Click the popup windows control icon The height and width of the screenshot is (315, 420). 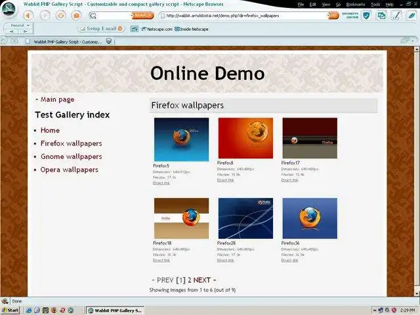click(x=381, y=16)
